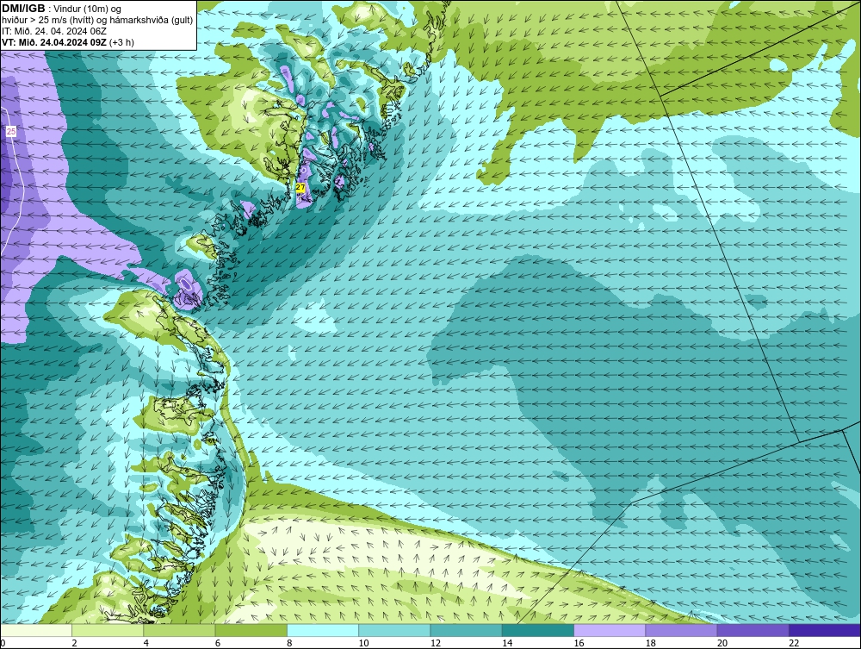The height and width of the screenshot is (649, 861).
Task: Click the '12' legend scale number
Action: coord(436,644)
